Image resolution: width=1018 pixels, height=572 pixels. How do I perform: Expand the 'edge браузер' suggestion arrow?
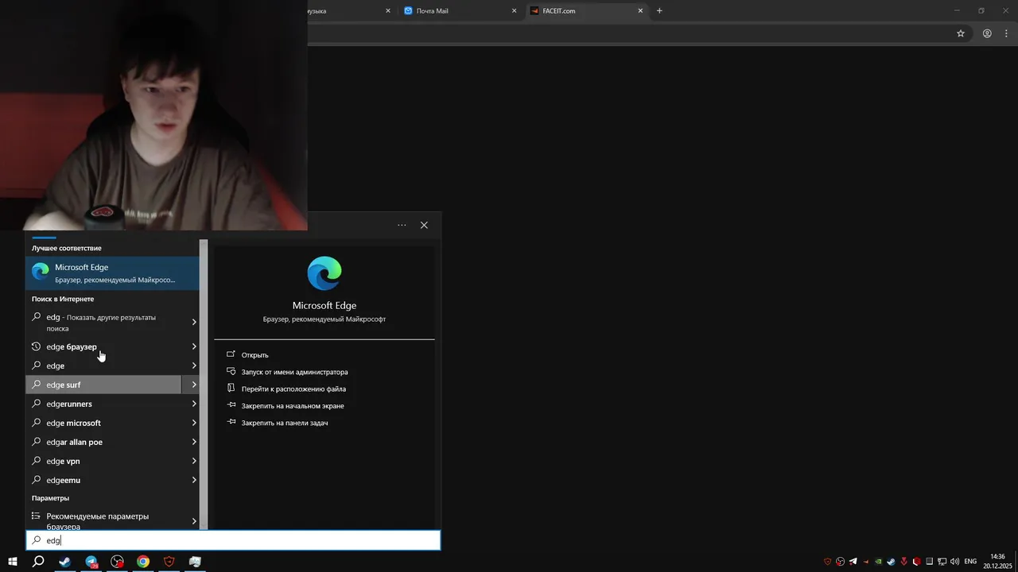click(x=194, y=346)
